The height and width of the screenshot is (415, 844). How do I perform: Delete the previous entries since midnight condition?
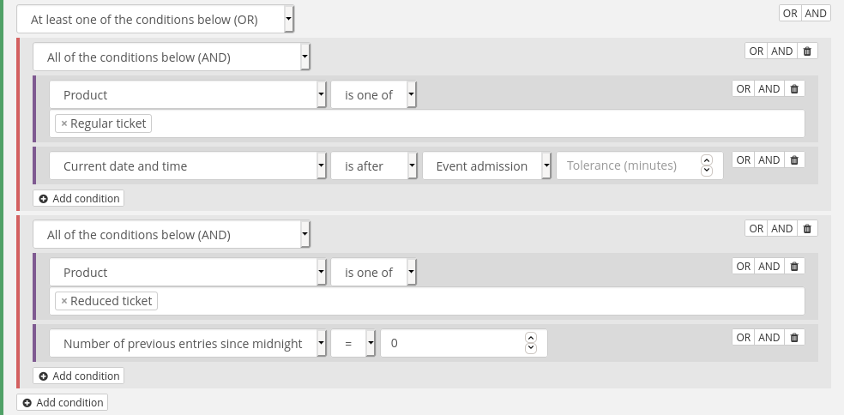[x=794, y=338]
